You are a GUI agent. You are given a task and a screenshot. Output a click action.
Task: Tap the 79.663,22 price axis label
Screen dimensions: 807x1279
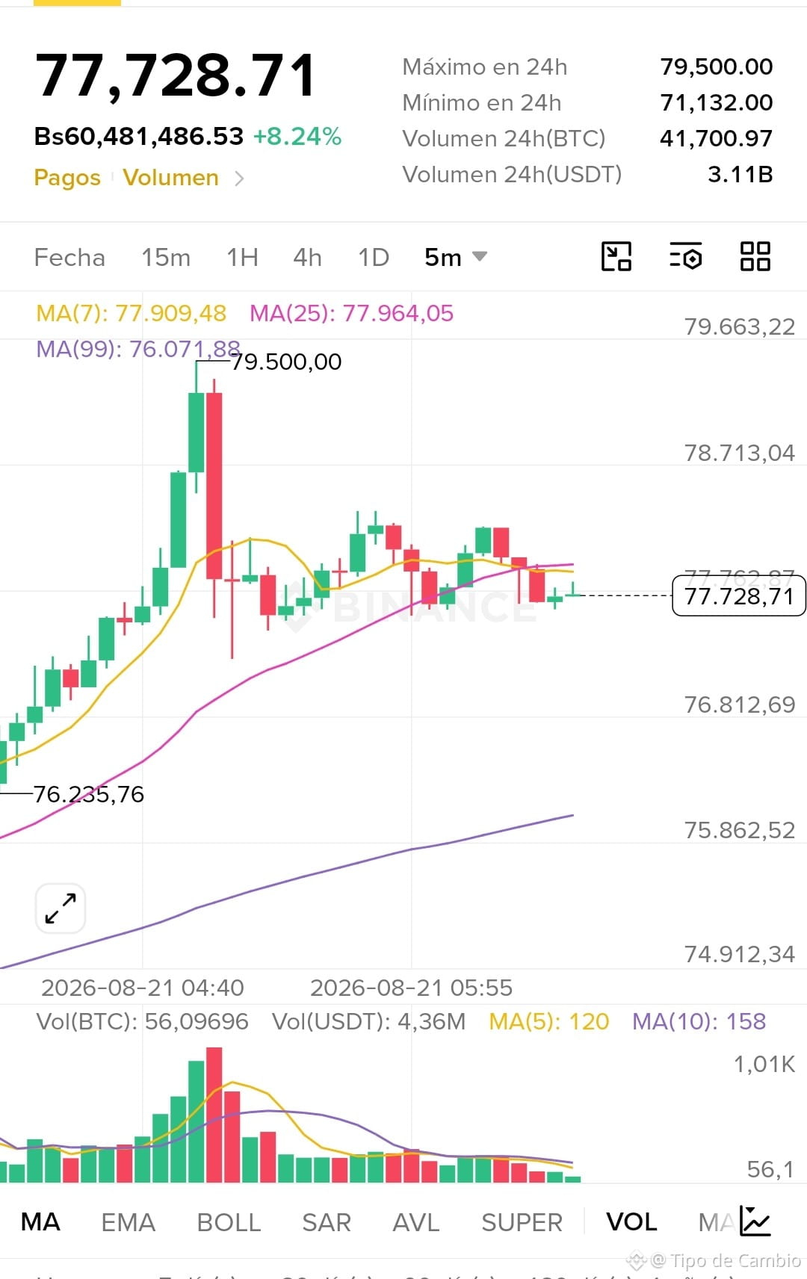(740, 326)
